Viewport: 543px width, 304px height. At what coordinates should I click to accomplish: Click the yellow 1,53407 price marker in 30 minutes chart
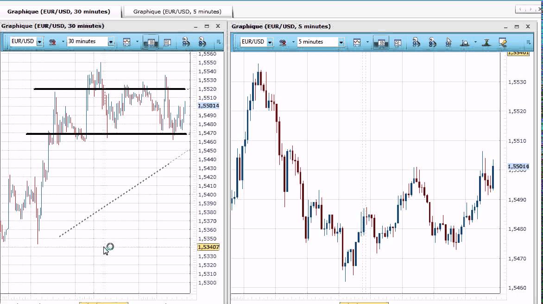coord(208,247)
